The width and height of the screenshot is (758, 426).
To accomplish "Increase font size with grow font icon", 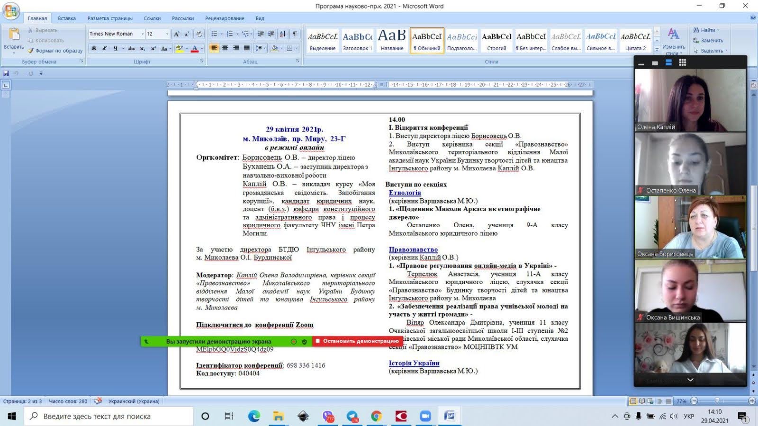I will [176, 34].
